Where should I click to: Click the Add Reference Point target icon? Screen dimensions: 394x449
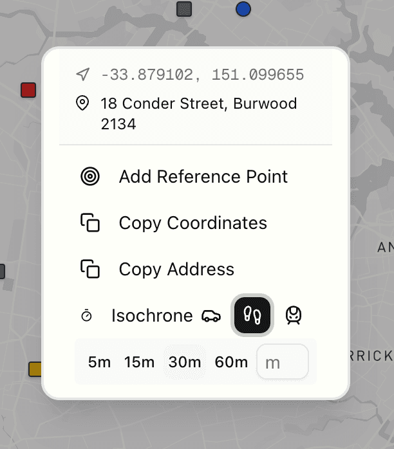[90, 176]
